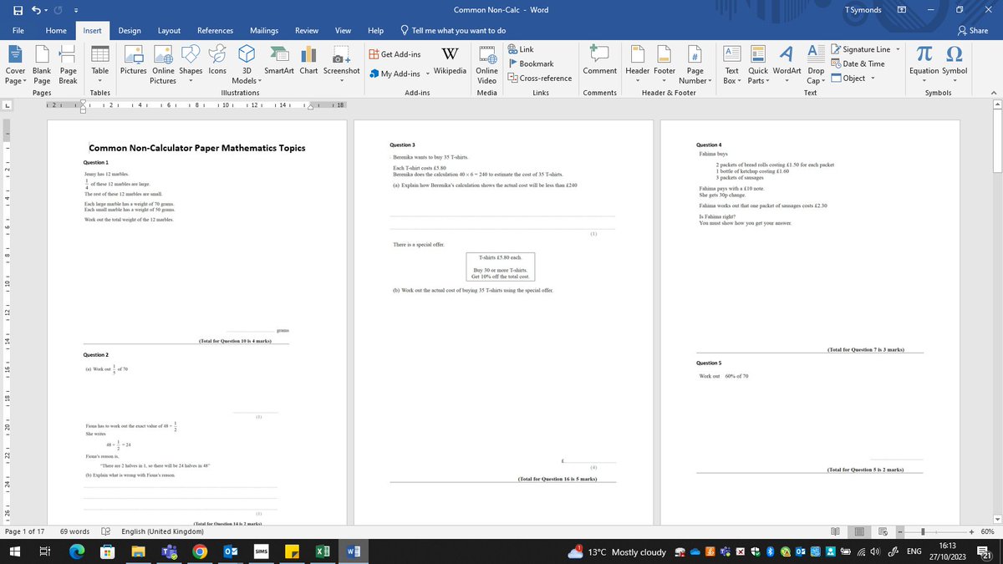This screenshot has height=564, width=1003.
Task: Click Get Add-ins button
Action: pos(395,54)
